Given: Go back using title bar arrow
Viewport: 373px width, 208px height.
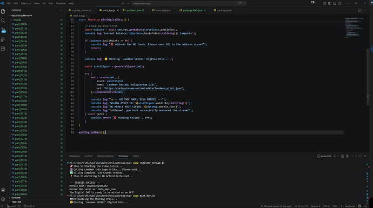Looking at the screenshot, I should [123, 3].
